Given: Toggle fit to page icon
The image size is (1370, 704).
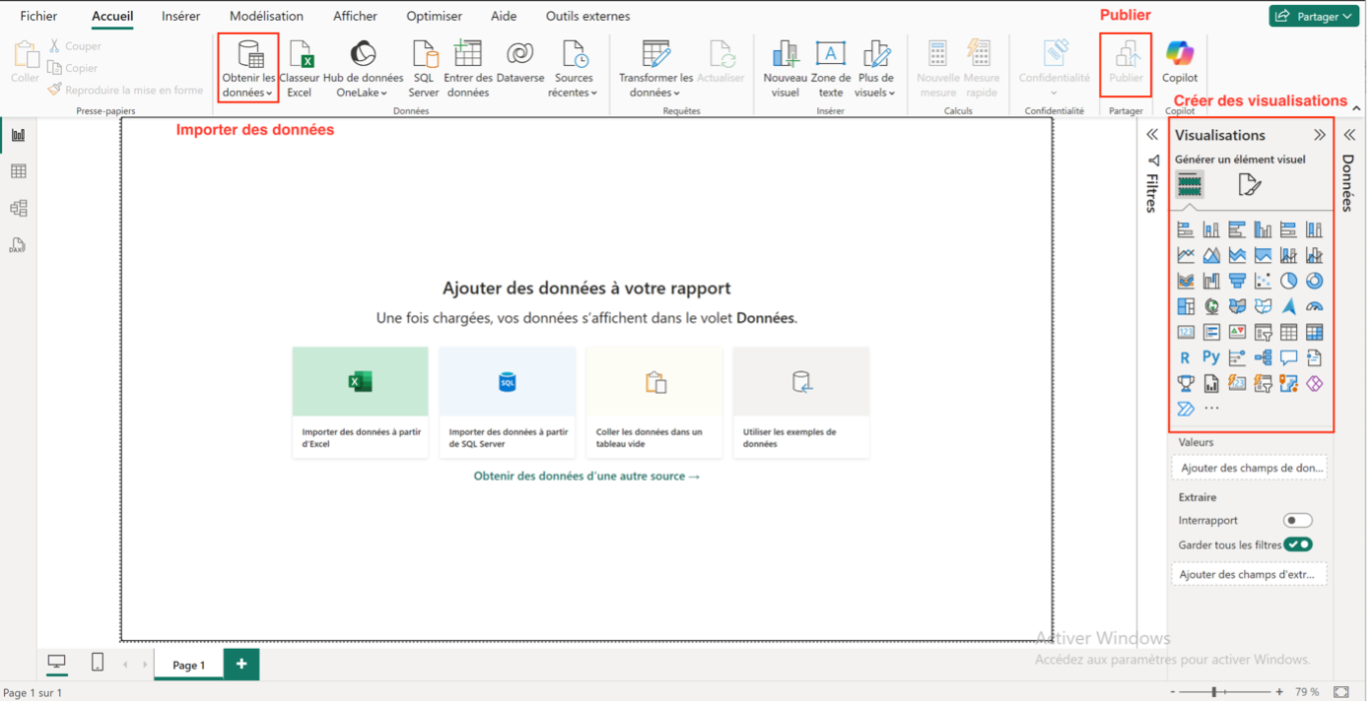Looking at the screenshot, I should click(1340, 692).
